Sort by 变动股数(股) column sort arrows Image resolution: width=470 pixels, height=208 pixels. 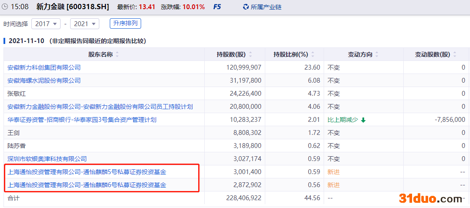pyautogui.click(x=455, y=54)
